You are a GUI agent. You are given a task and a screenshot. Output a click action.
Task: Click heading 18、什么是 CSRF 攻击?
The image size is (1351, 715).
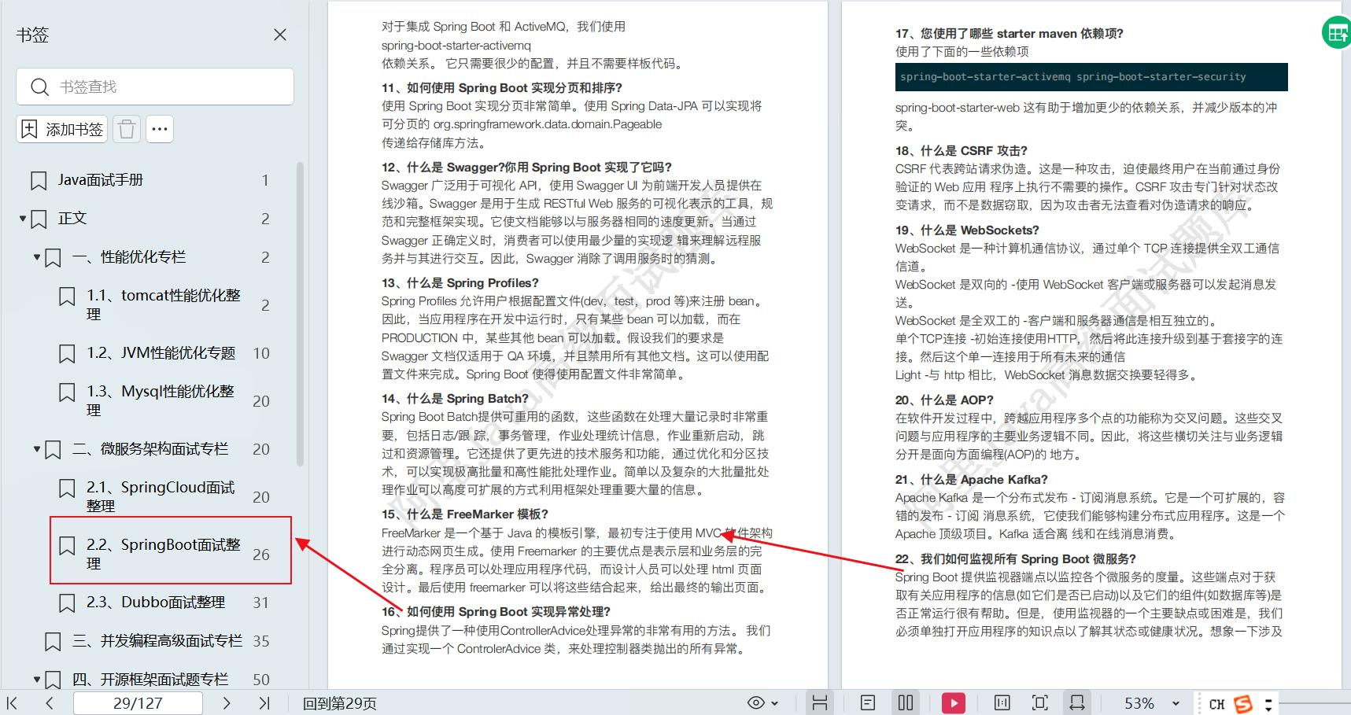[x=962, y=151]
